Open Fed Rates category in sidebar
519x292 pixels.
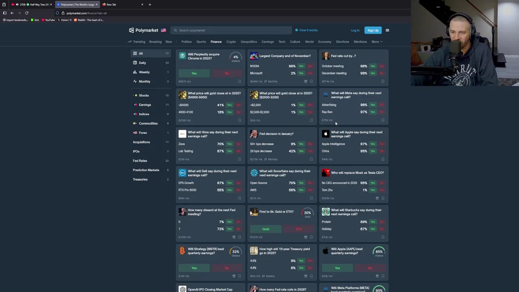[x=150, y=161]
